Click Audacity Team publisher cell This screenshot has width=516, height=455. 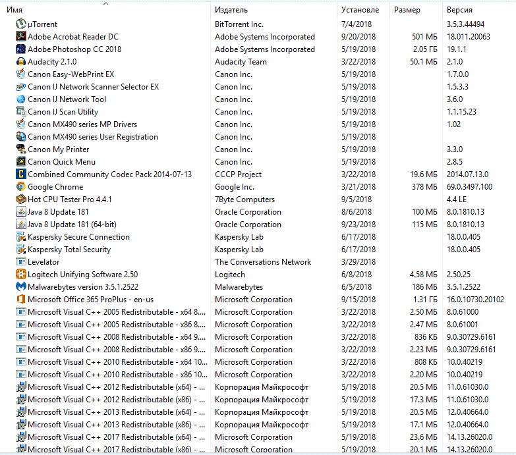coord(241,61)
